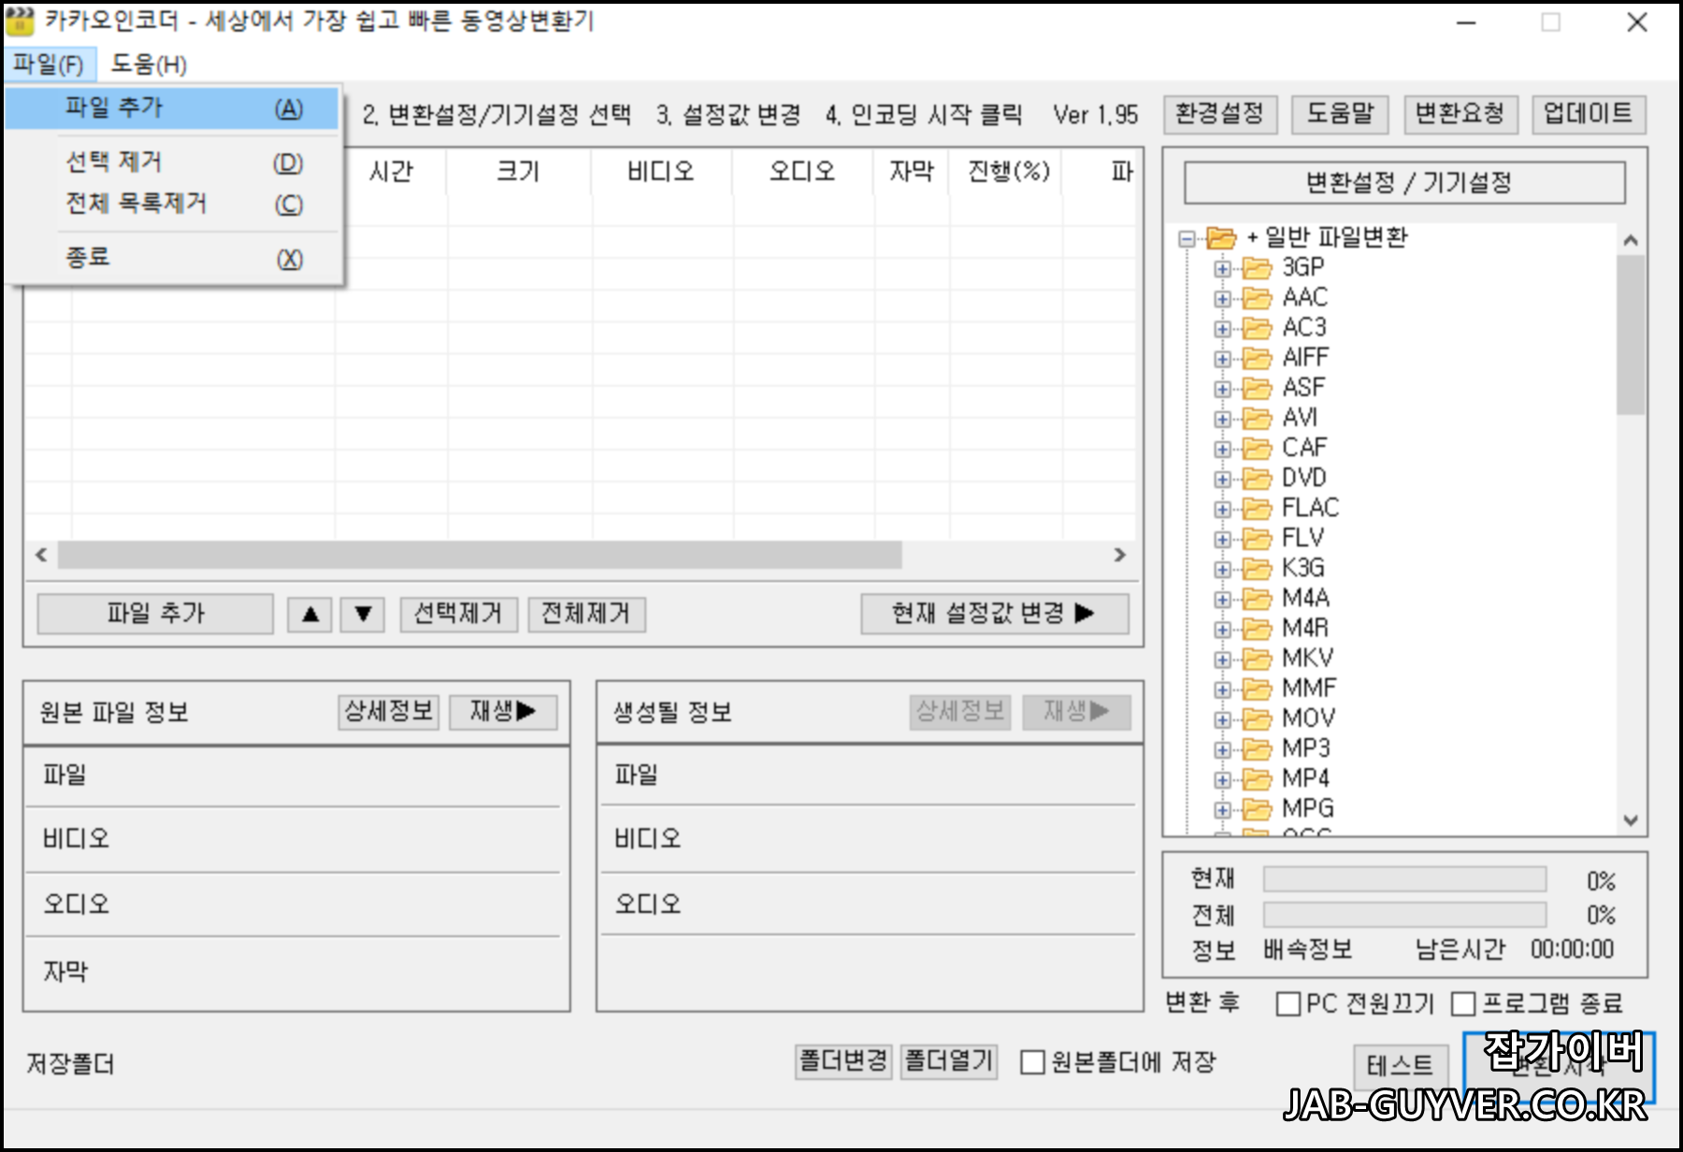The height and width of the screenshot is (1152, 1683).
Task: Click the 폴더열기 button
Action: pos(948,1061)
